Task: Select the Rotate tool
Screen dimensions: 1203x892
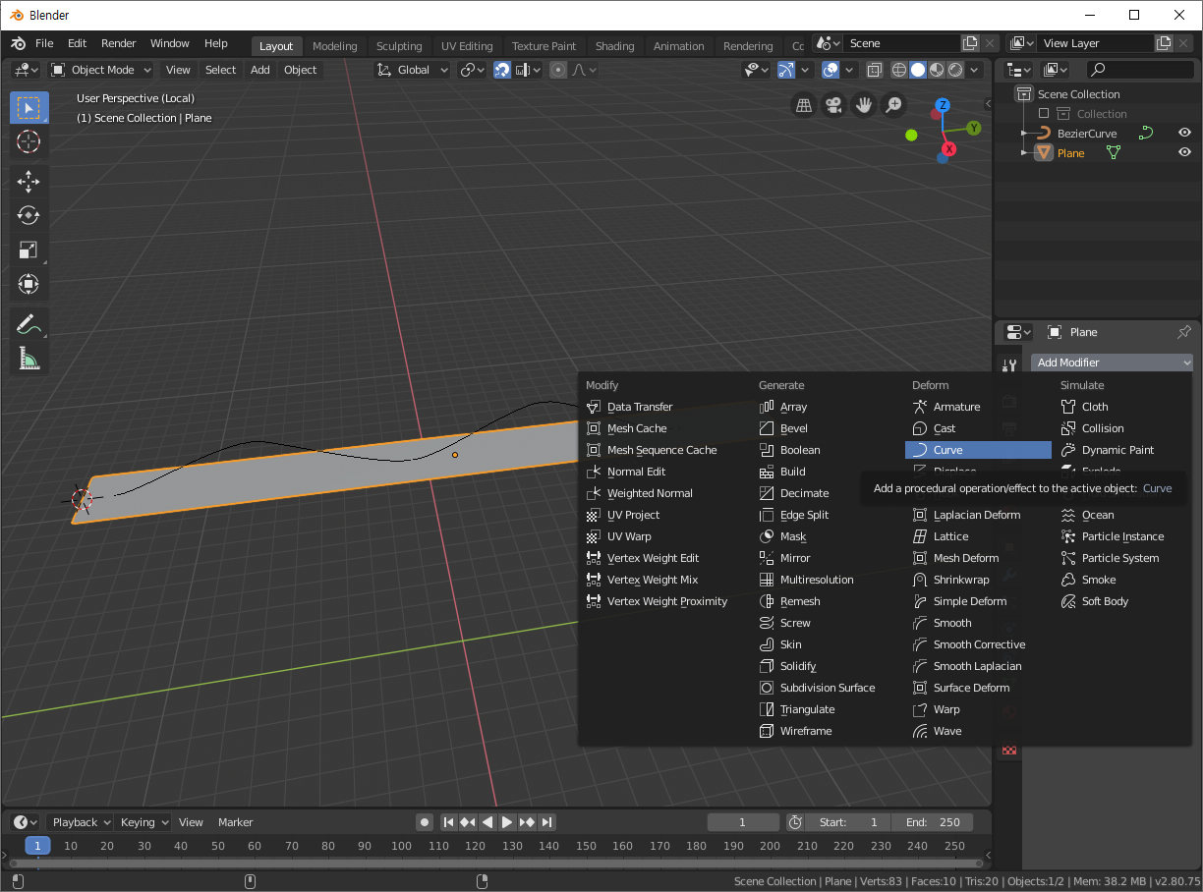Action: (29, 215)
